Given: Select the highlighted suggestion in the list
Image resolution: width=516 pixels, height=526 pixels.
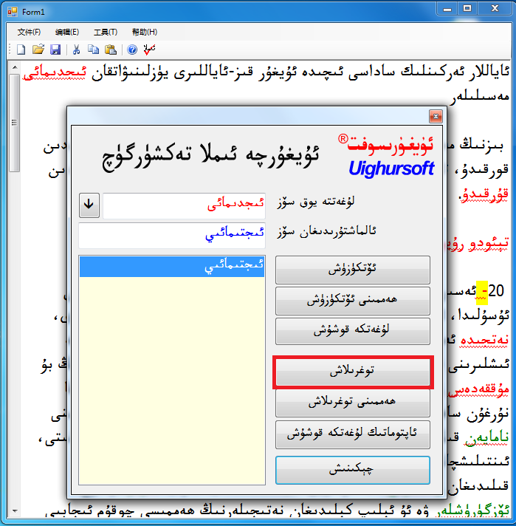Looking at the screenshot, I should (172, 267).
